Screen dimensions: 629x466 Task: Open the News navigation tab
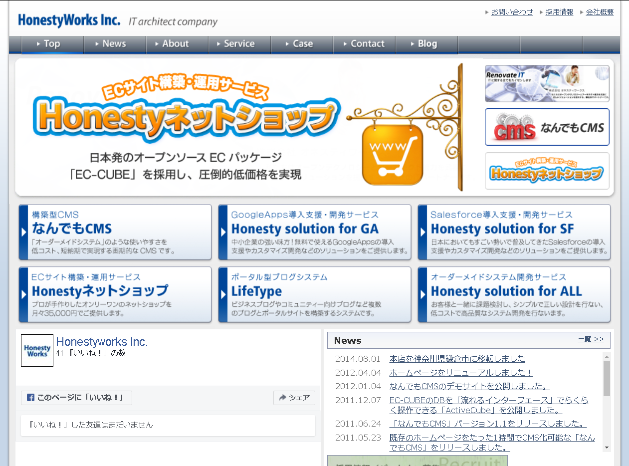[115, 44]
